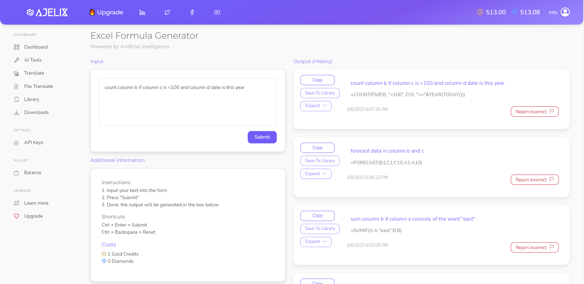Go to File Translate in sidebar
584x284 pixels.
point(38,86)
